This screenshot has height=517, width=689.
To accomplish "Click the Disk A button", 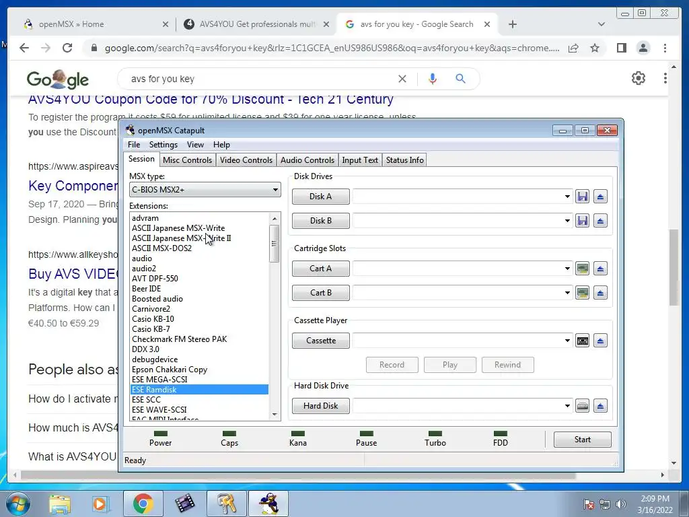I will 321,197.
